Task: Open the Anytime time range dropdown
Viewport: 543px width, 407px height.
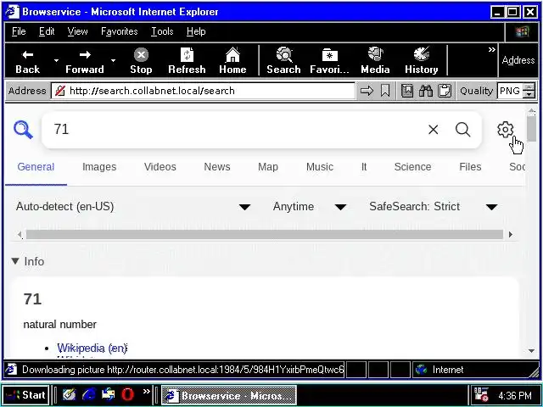Action: click(x=310, y=207)
